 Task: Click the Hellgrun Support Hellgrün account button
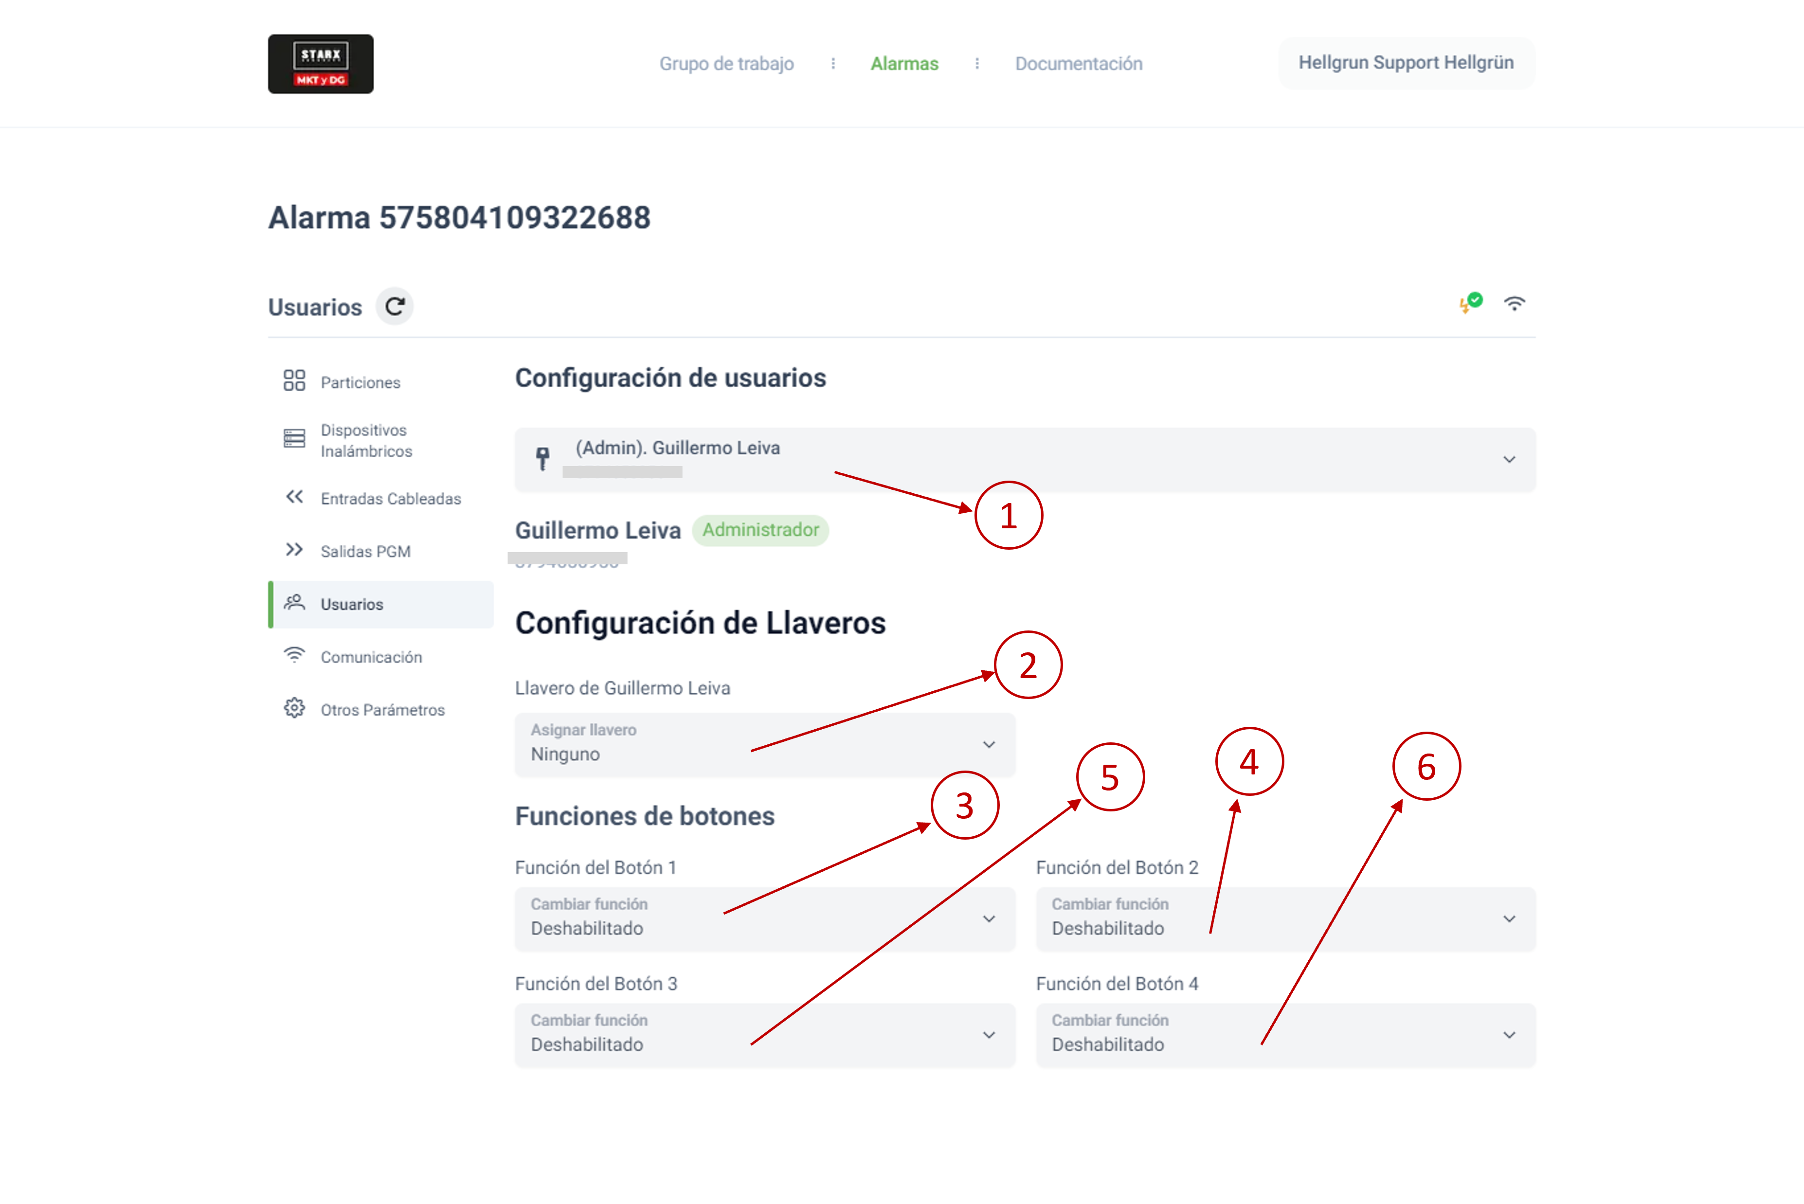tap(1406, 63)
